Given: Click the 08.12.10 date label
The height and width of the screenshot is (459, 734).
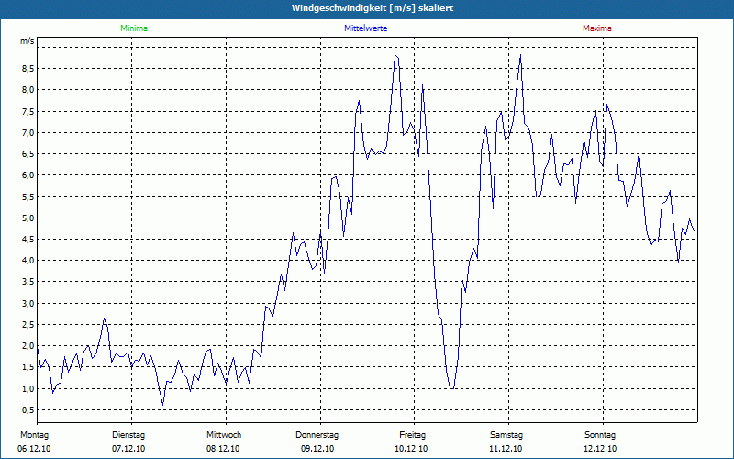Looking at the screenshot, I should pos(223,449).
